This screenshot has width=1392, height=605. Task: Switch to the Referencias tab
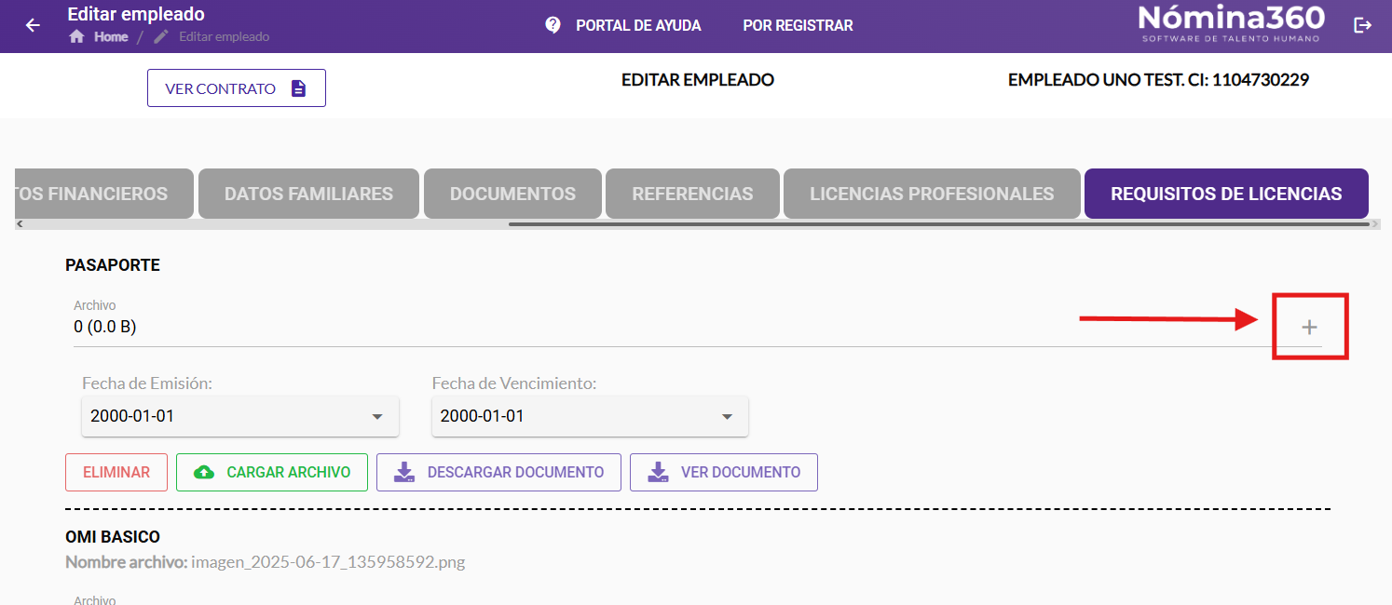[x=692, y=194]
